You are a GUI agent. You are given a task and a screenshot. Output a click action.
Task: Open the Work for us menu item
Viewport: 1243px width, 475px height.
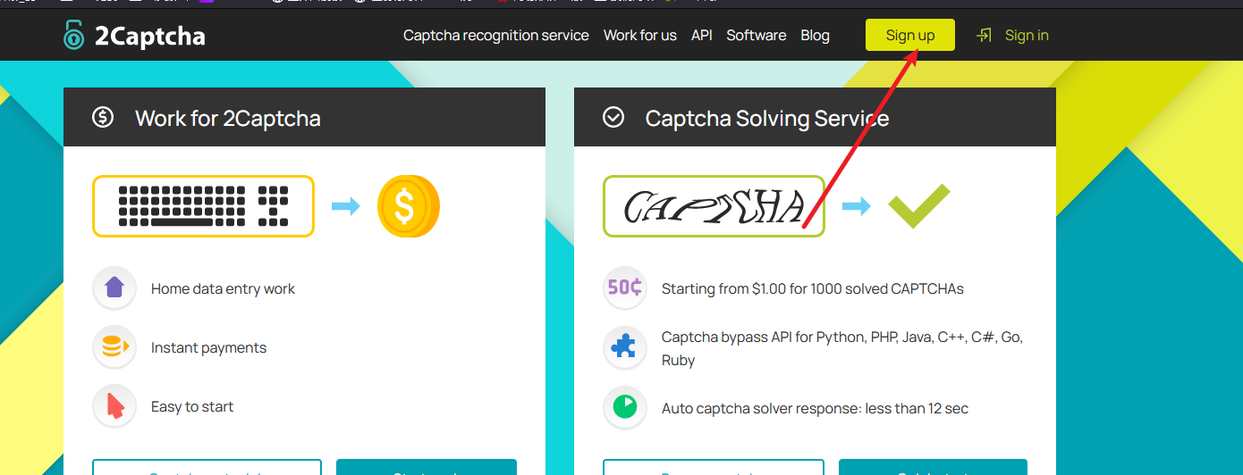tap(640, 36)
